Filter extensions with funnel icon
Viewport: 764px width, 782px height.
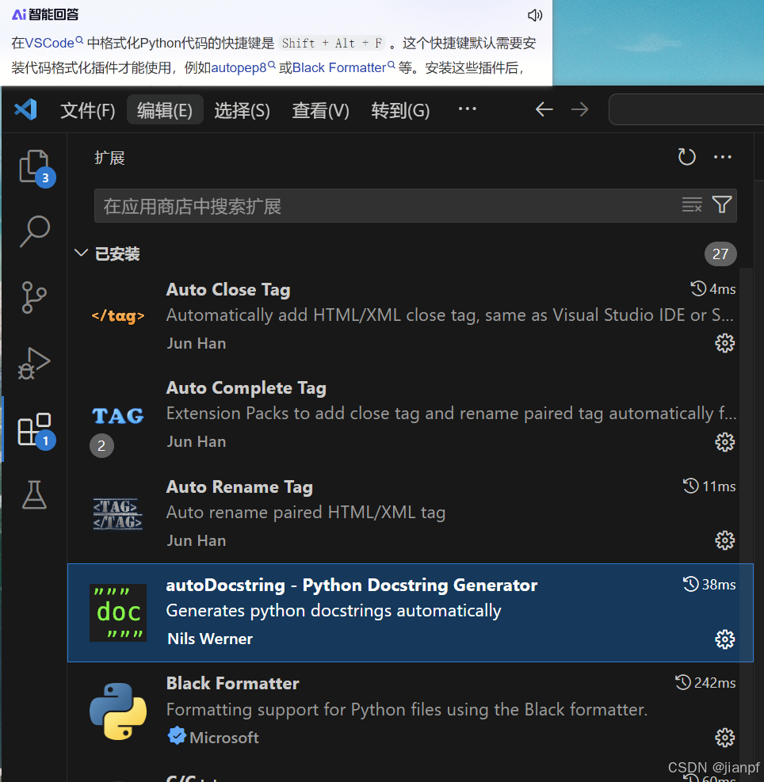point(721,204)
